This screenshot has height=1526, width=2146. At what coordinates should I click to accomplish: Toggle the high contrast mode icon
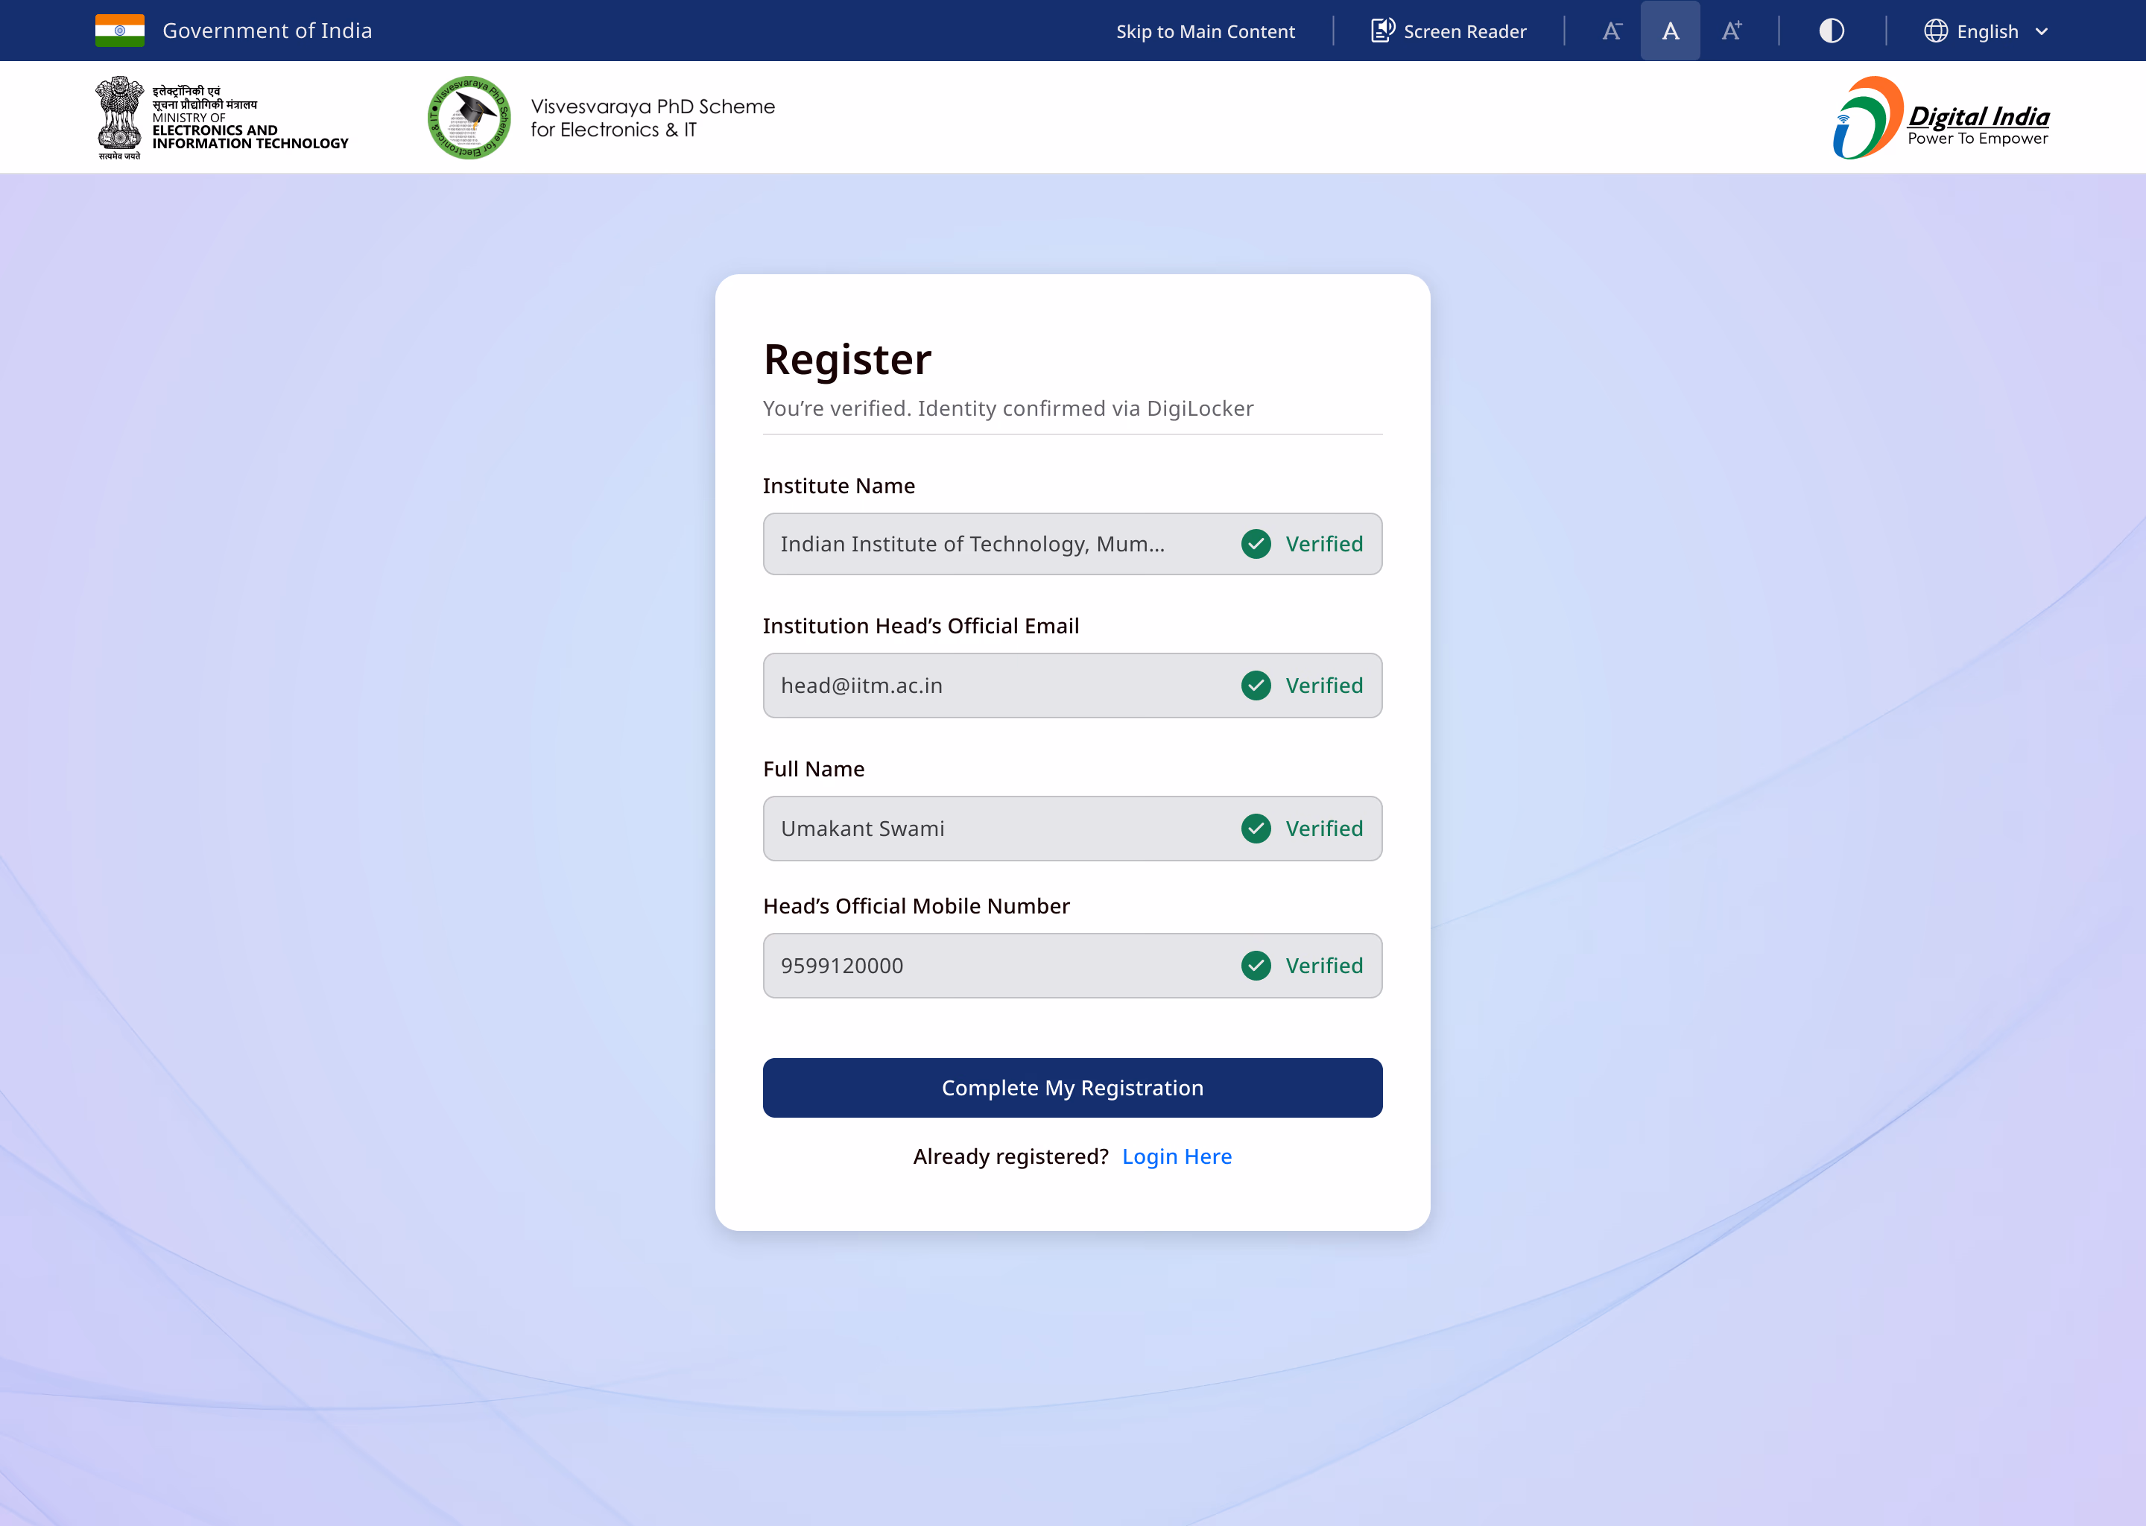(x=1832, y=31)
